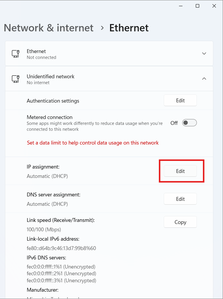
Task: Go back to Network & internet
Action: 48,28
